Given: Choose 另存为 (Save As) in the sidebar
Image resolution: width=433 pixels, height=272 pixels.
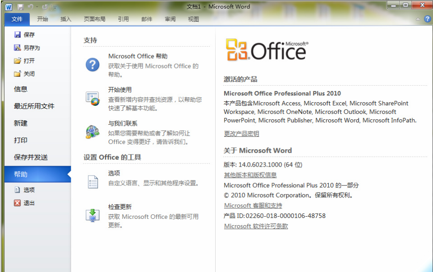Looking at the screenshot, I should tap(27, 48).
